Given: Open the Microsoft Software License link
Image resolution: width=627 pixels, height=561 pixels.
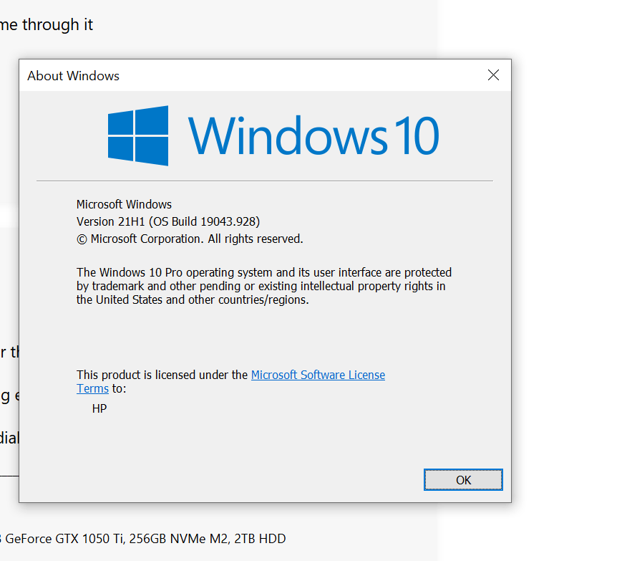Looking at the screenshot, I should point(318,375).
